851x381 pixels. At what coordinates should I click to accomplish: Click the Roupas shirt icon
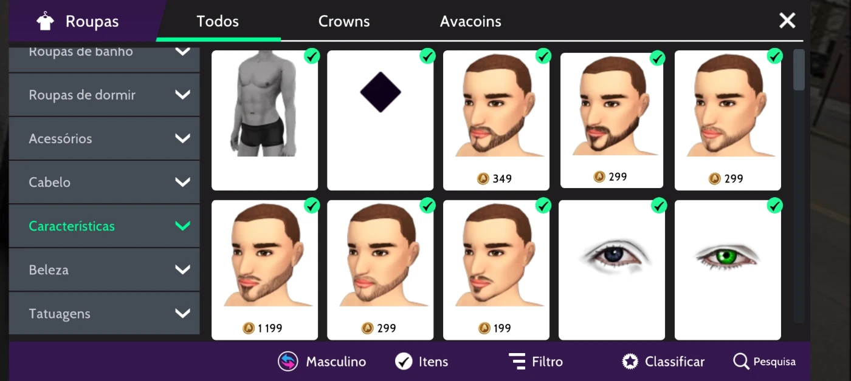pos(45,22)
